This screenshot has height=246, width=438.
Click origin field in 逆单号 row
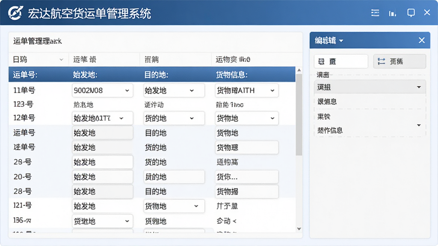(x=103, y=147)
